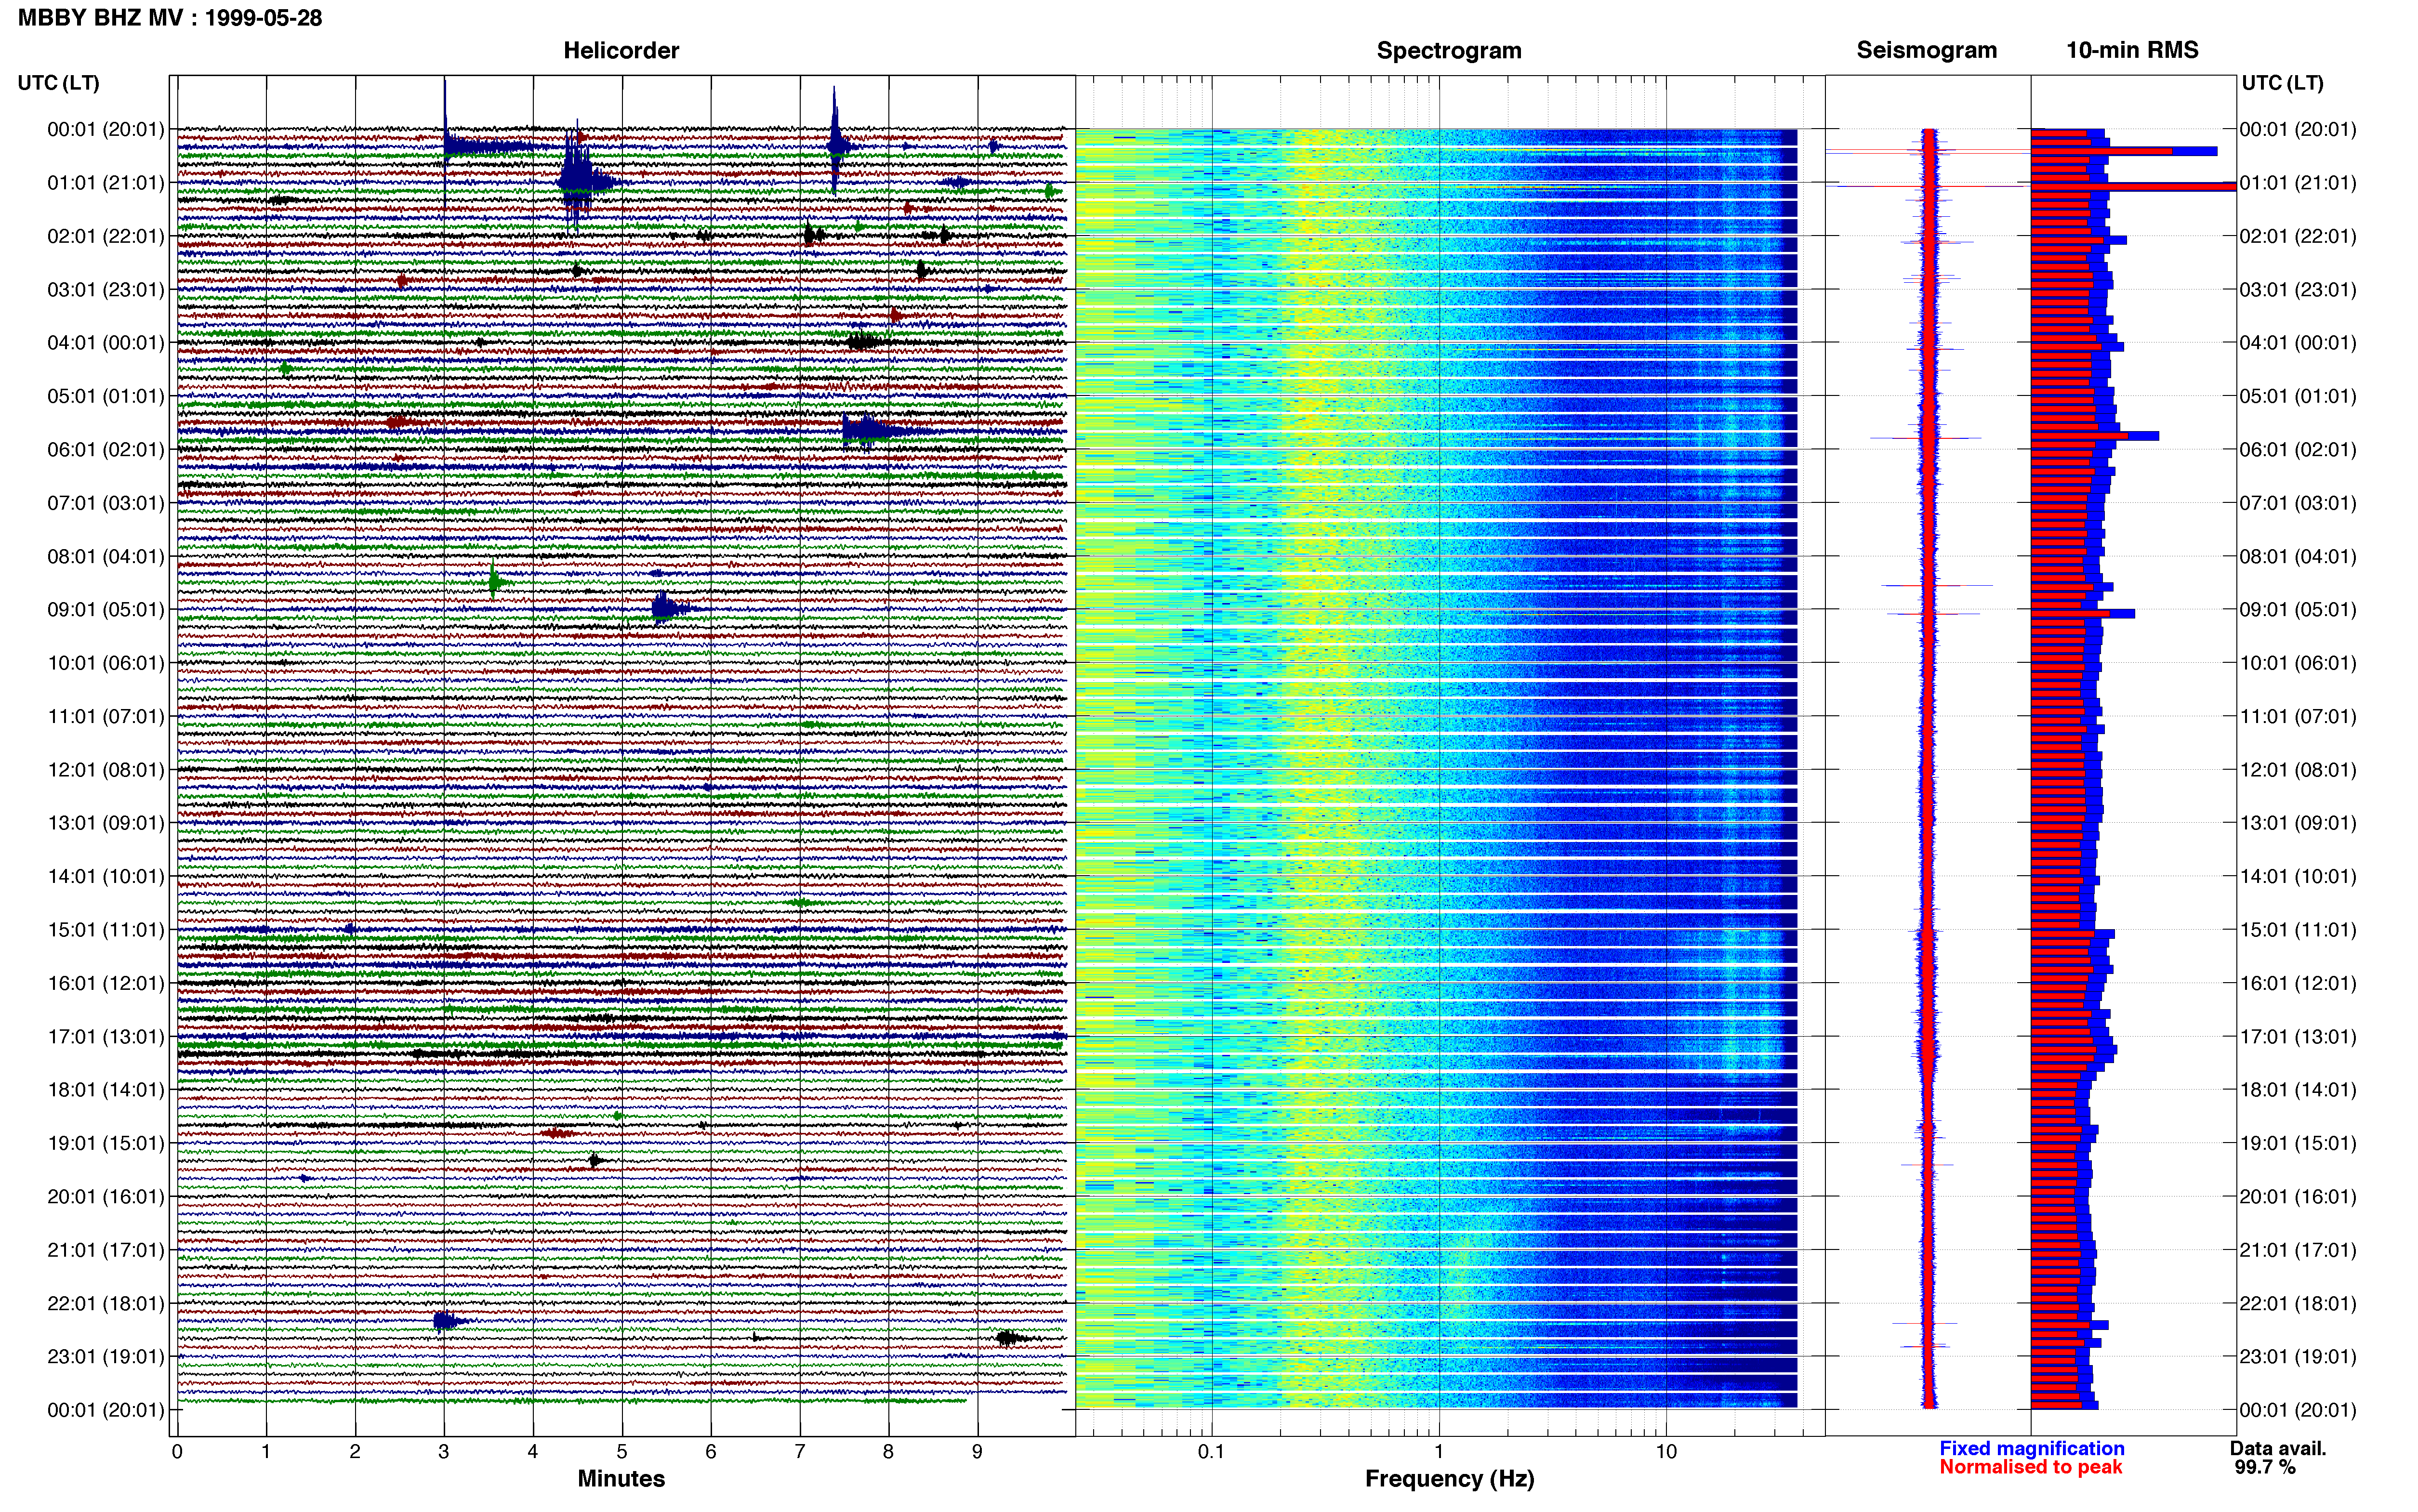Viewport: 2418px width, 1512px height.
Task: Select the left time label '16:01 (12:01)'
Action: point(105,983)
